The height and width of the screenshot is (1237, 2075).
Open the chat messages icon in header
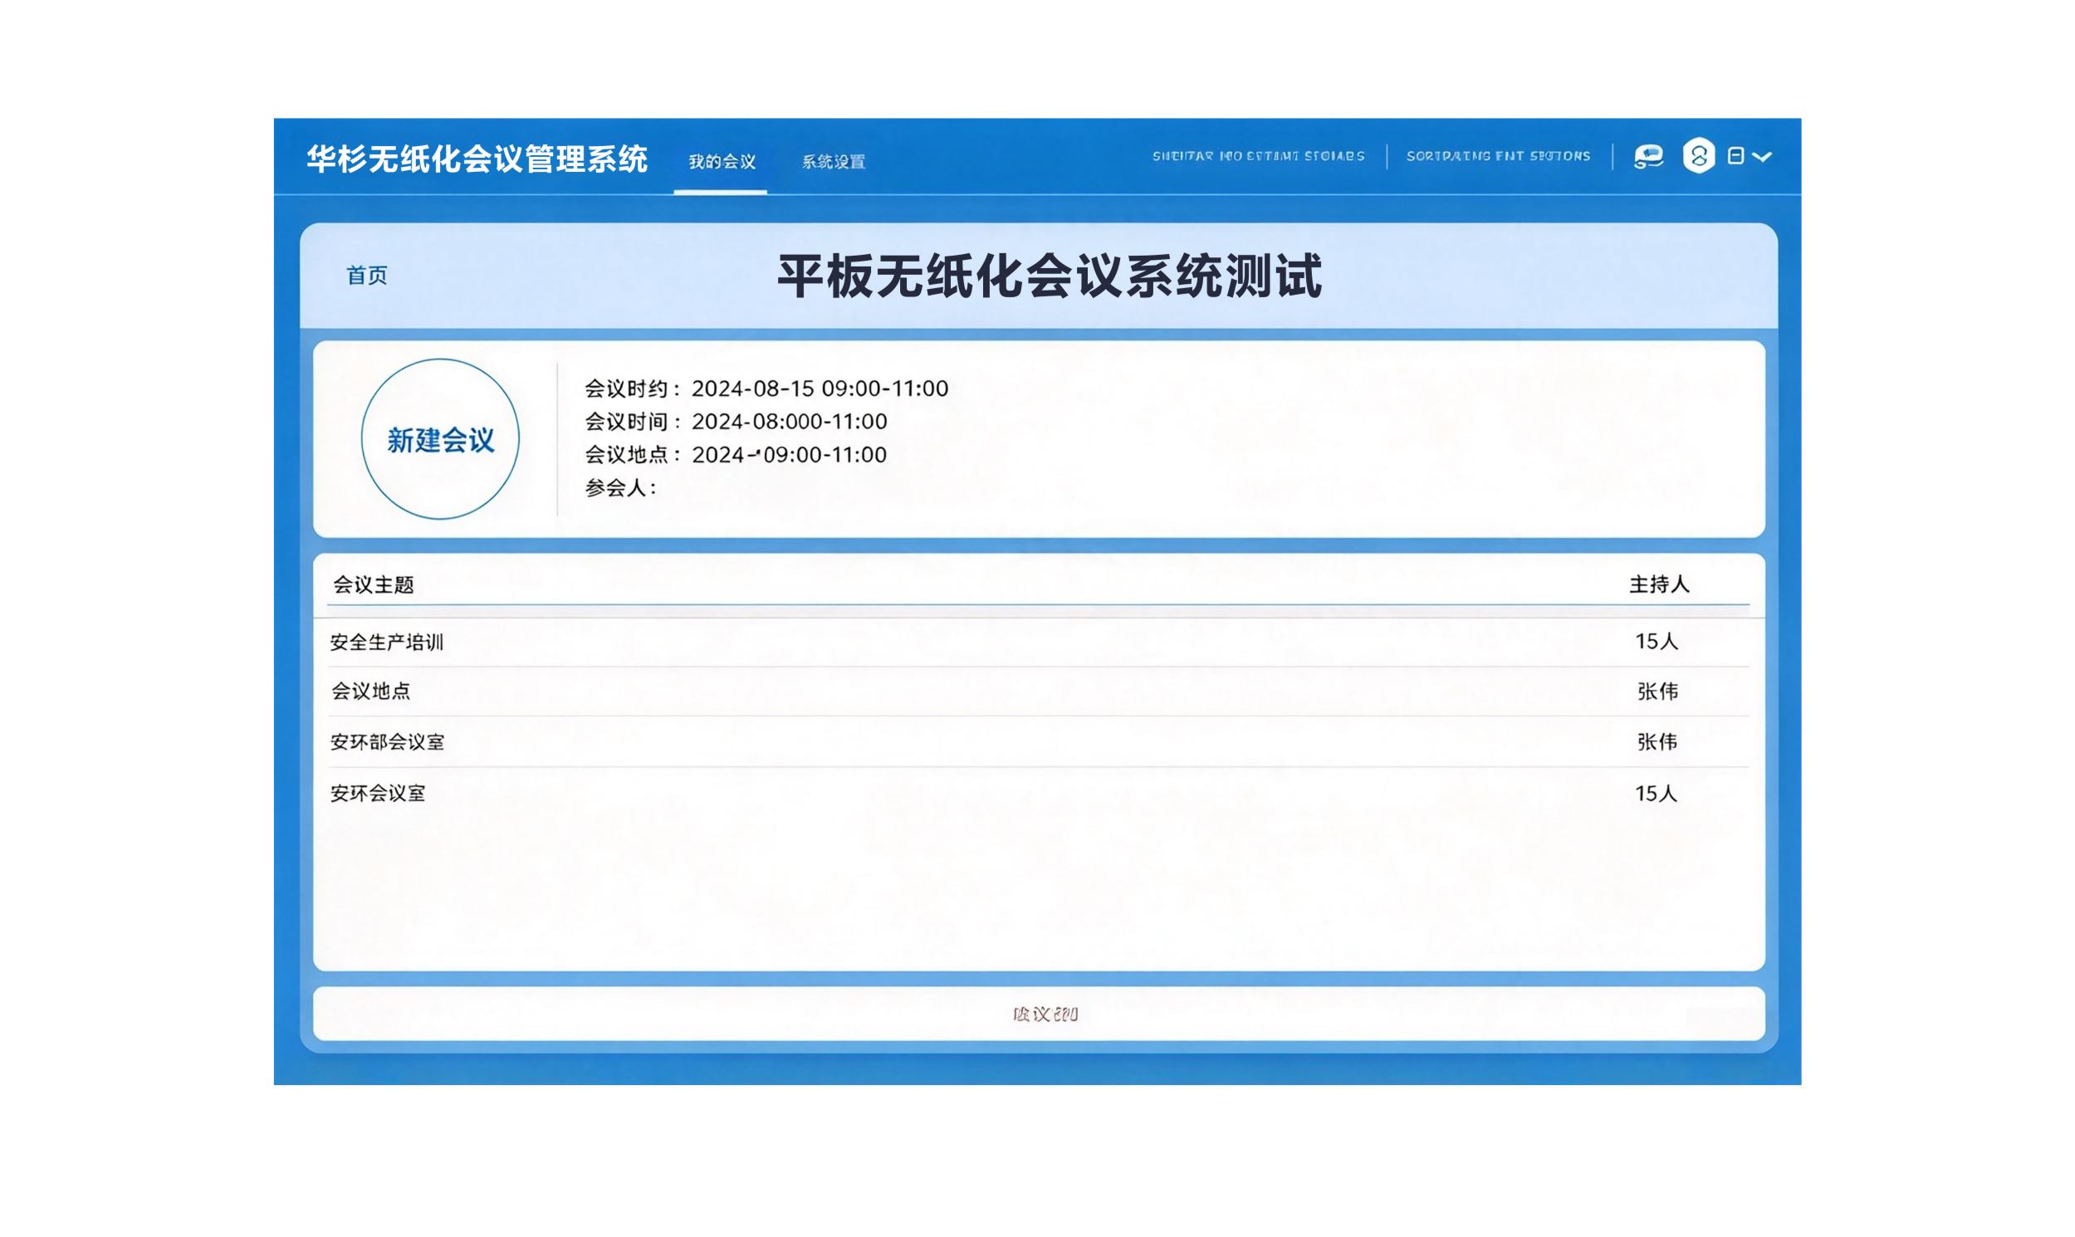tap(1648, 156)
